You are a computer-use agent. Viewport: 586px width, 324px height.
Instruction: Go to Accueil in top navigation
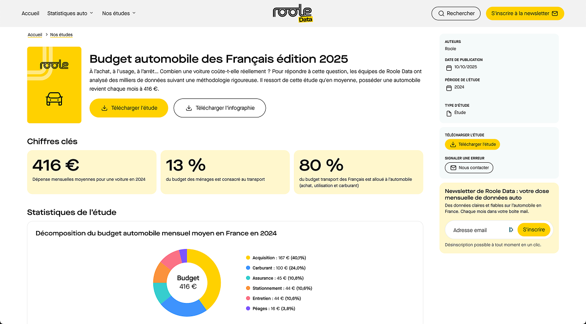click(30, 14)
